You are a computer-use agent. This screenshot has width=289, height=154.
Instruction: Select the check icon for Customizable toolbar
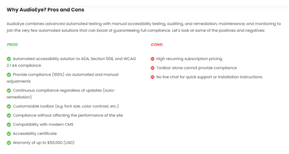click(9, 107)
